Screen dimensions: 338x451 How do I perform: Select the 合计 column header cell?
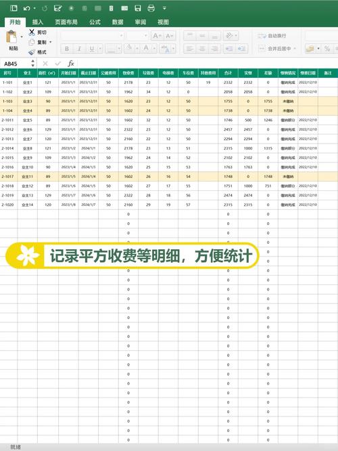[x=228, y=73]
